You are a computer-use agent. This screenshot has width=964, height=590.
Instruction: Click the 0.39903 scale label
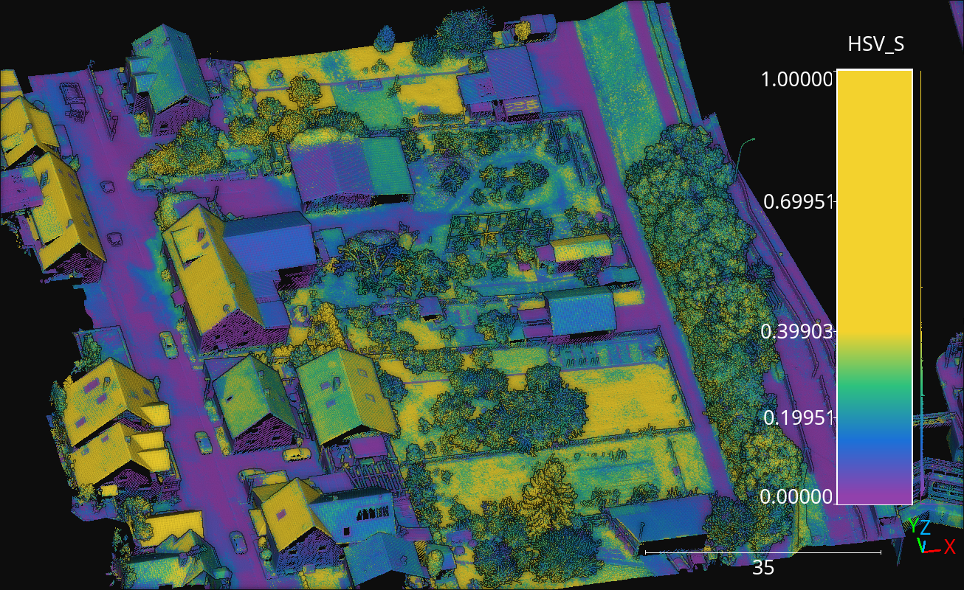797,332
